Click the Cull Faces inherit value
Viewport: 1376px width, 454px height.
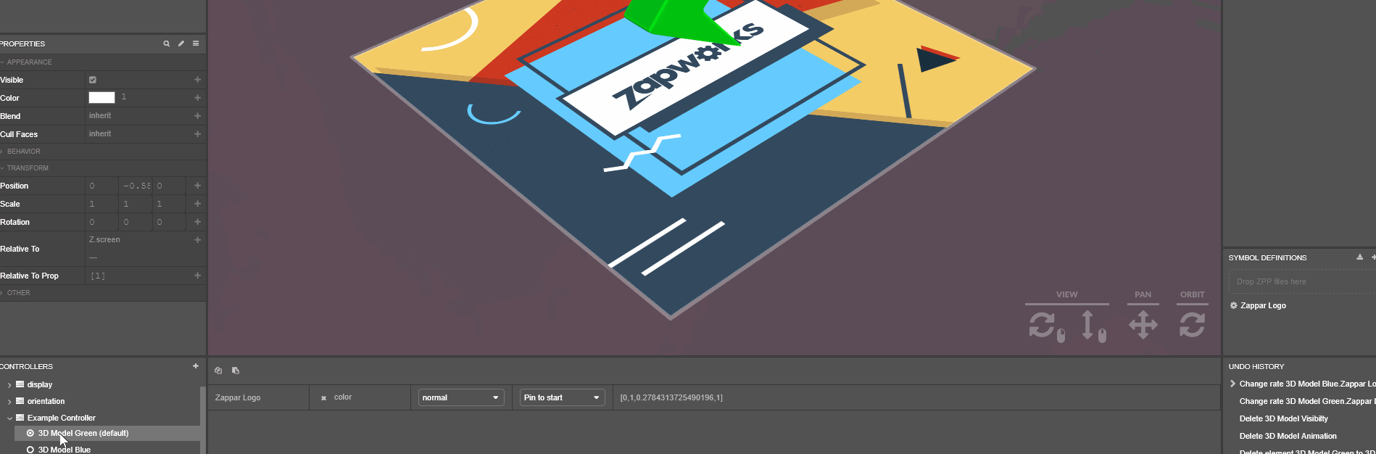tap(100, 134)
